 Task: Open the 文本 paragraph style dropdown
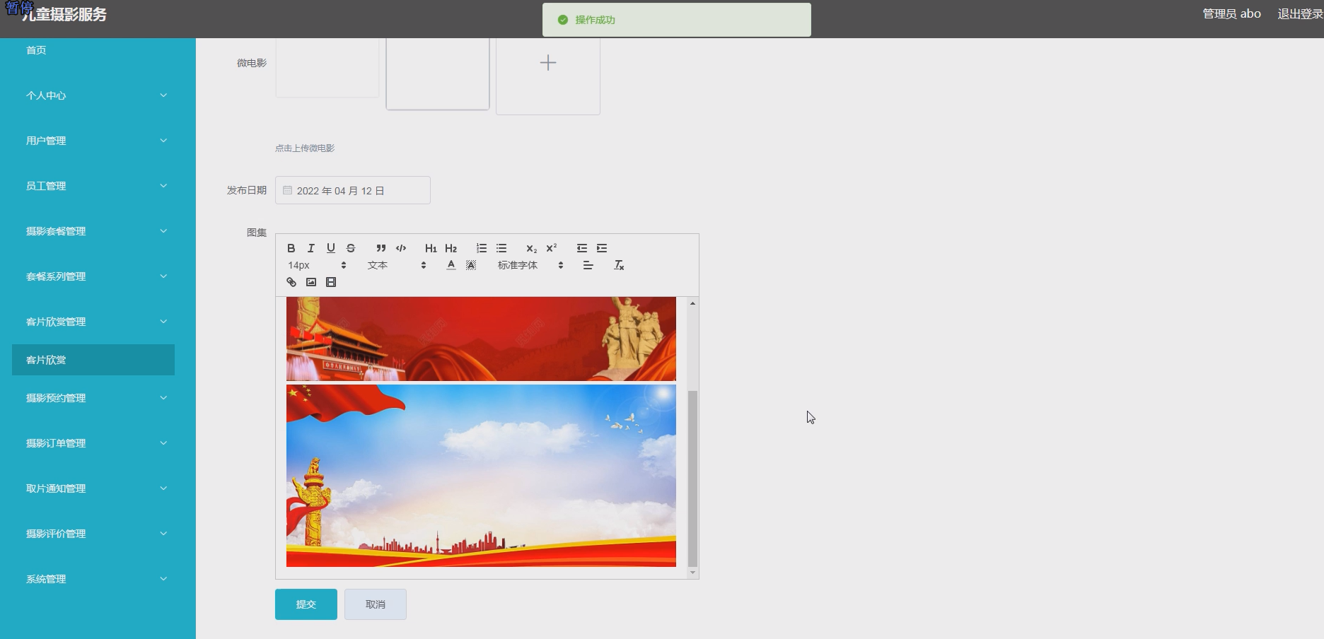tap(397, 265)
